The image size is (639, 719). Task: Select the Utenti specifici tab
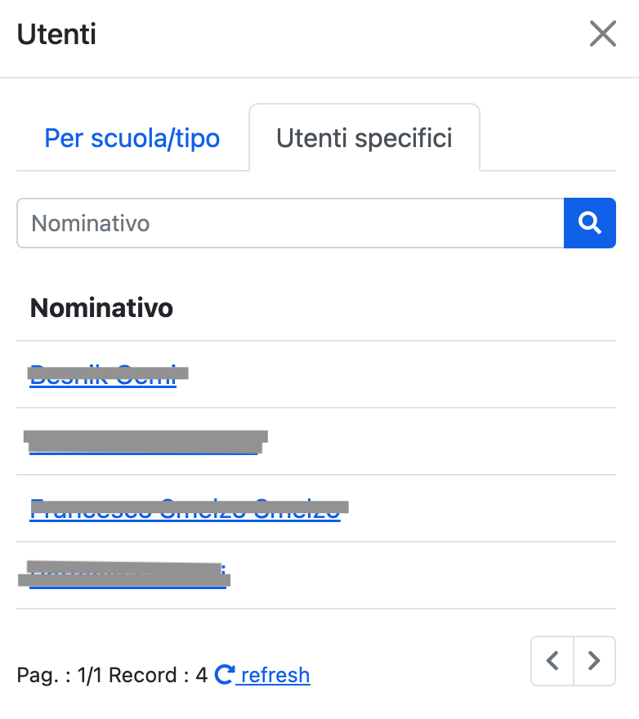coord(364,138)
